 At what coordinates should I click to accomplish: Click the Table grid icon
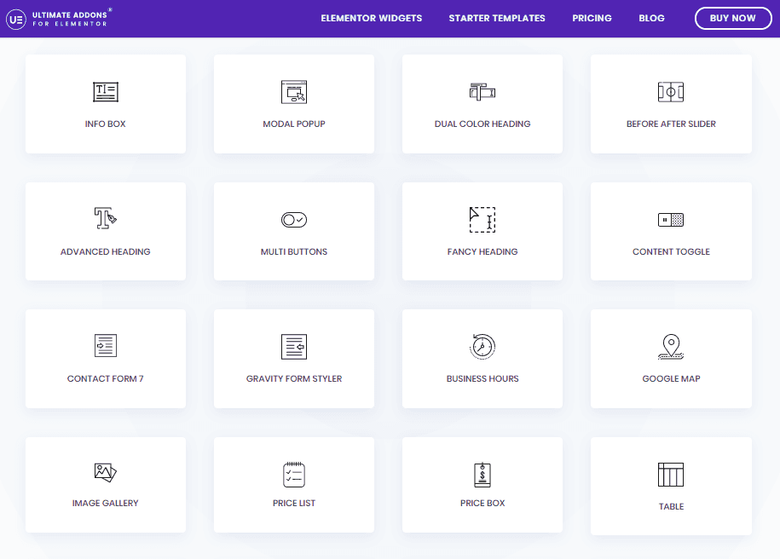tap(671, 475)
